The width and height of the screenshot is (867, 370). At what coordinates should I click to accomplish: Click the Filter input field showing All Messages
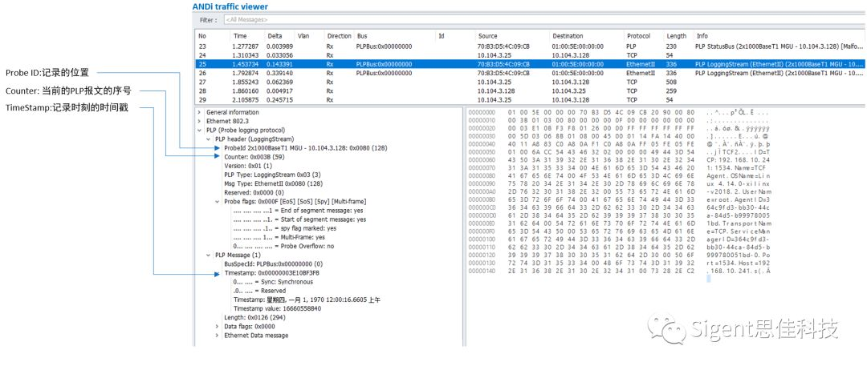point(544,20)
